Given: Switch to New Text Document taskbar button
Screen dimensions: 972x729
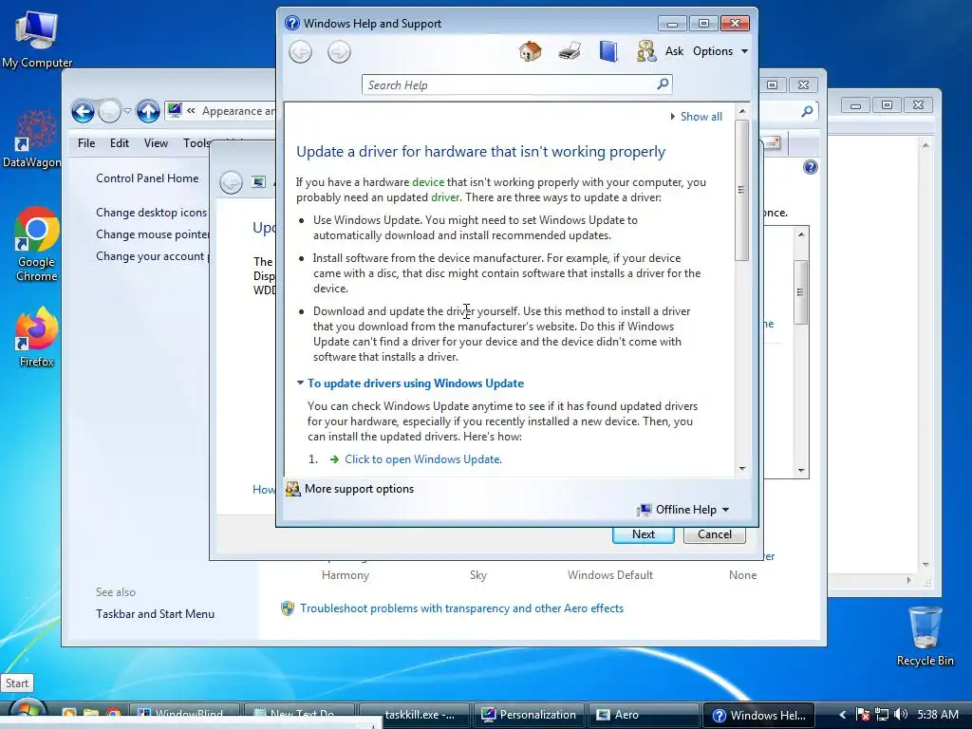Looking at the screenshot, I should click(300, 715).
